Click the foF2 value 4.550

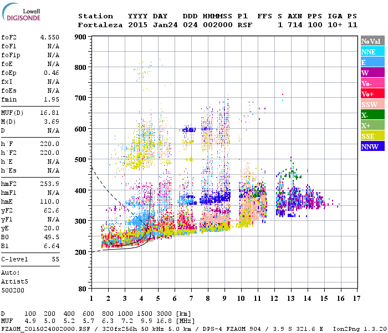pos(49,37)
